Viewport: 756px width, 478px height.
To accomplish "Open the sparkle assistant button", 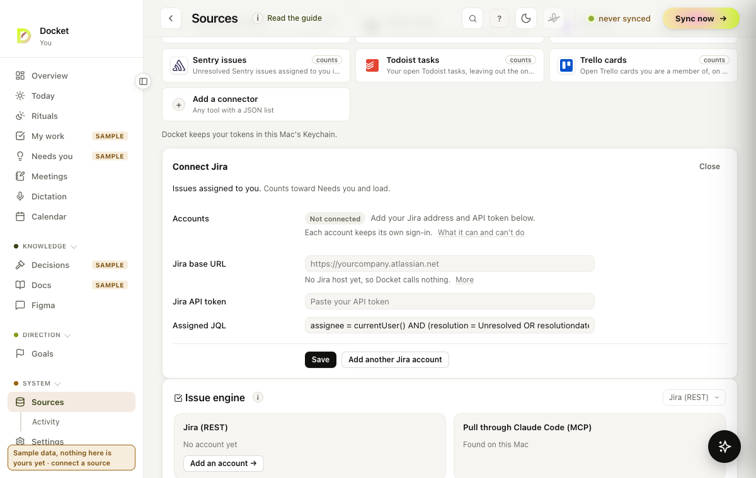I will point(724,447).
